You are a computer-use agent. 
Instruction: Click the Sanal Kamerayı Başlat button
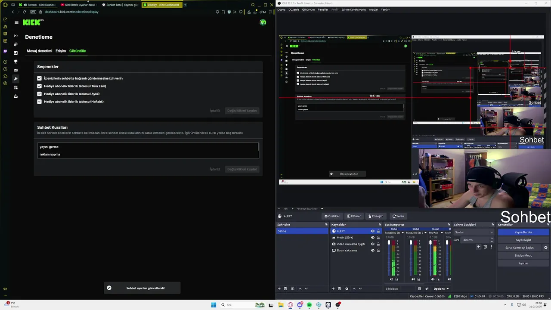tap(520, 248)
